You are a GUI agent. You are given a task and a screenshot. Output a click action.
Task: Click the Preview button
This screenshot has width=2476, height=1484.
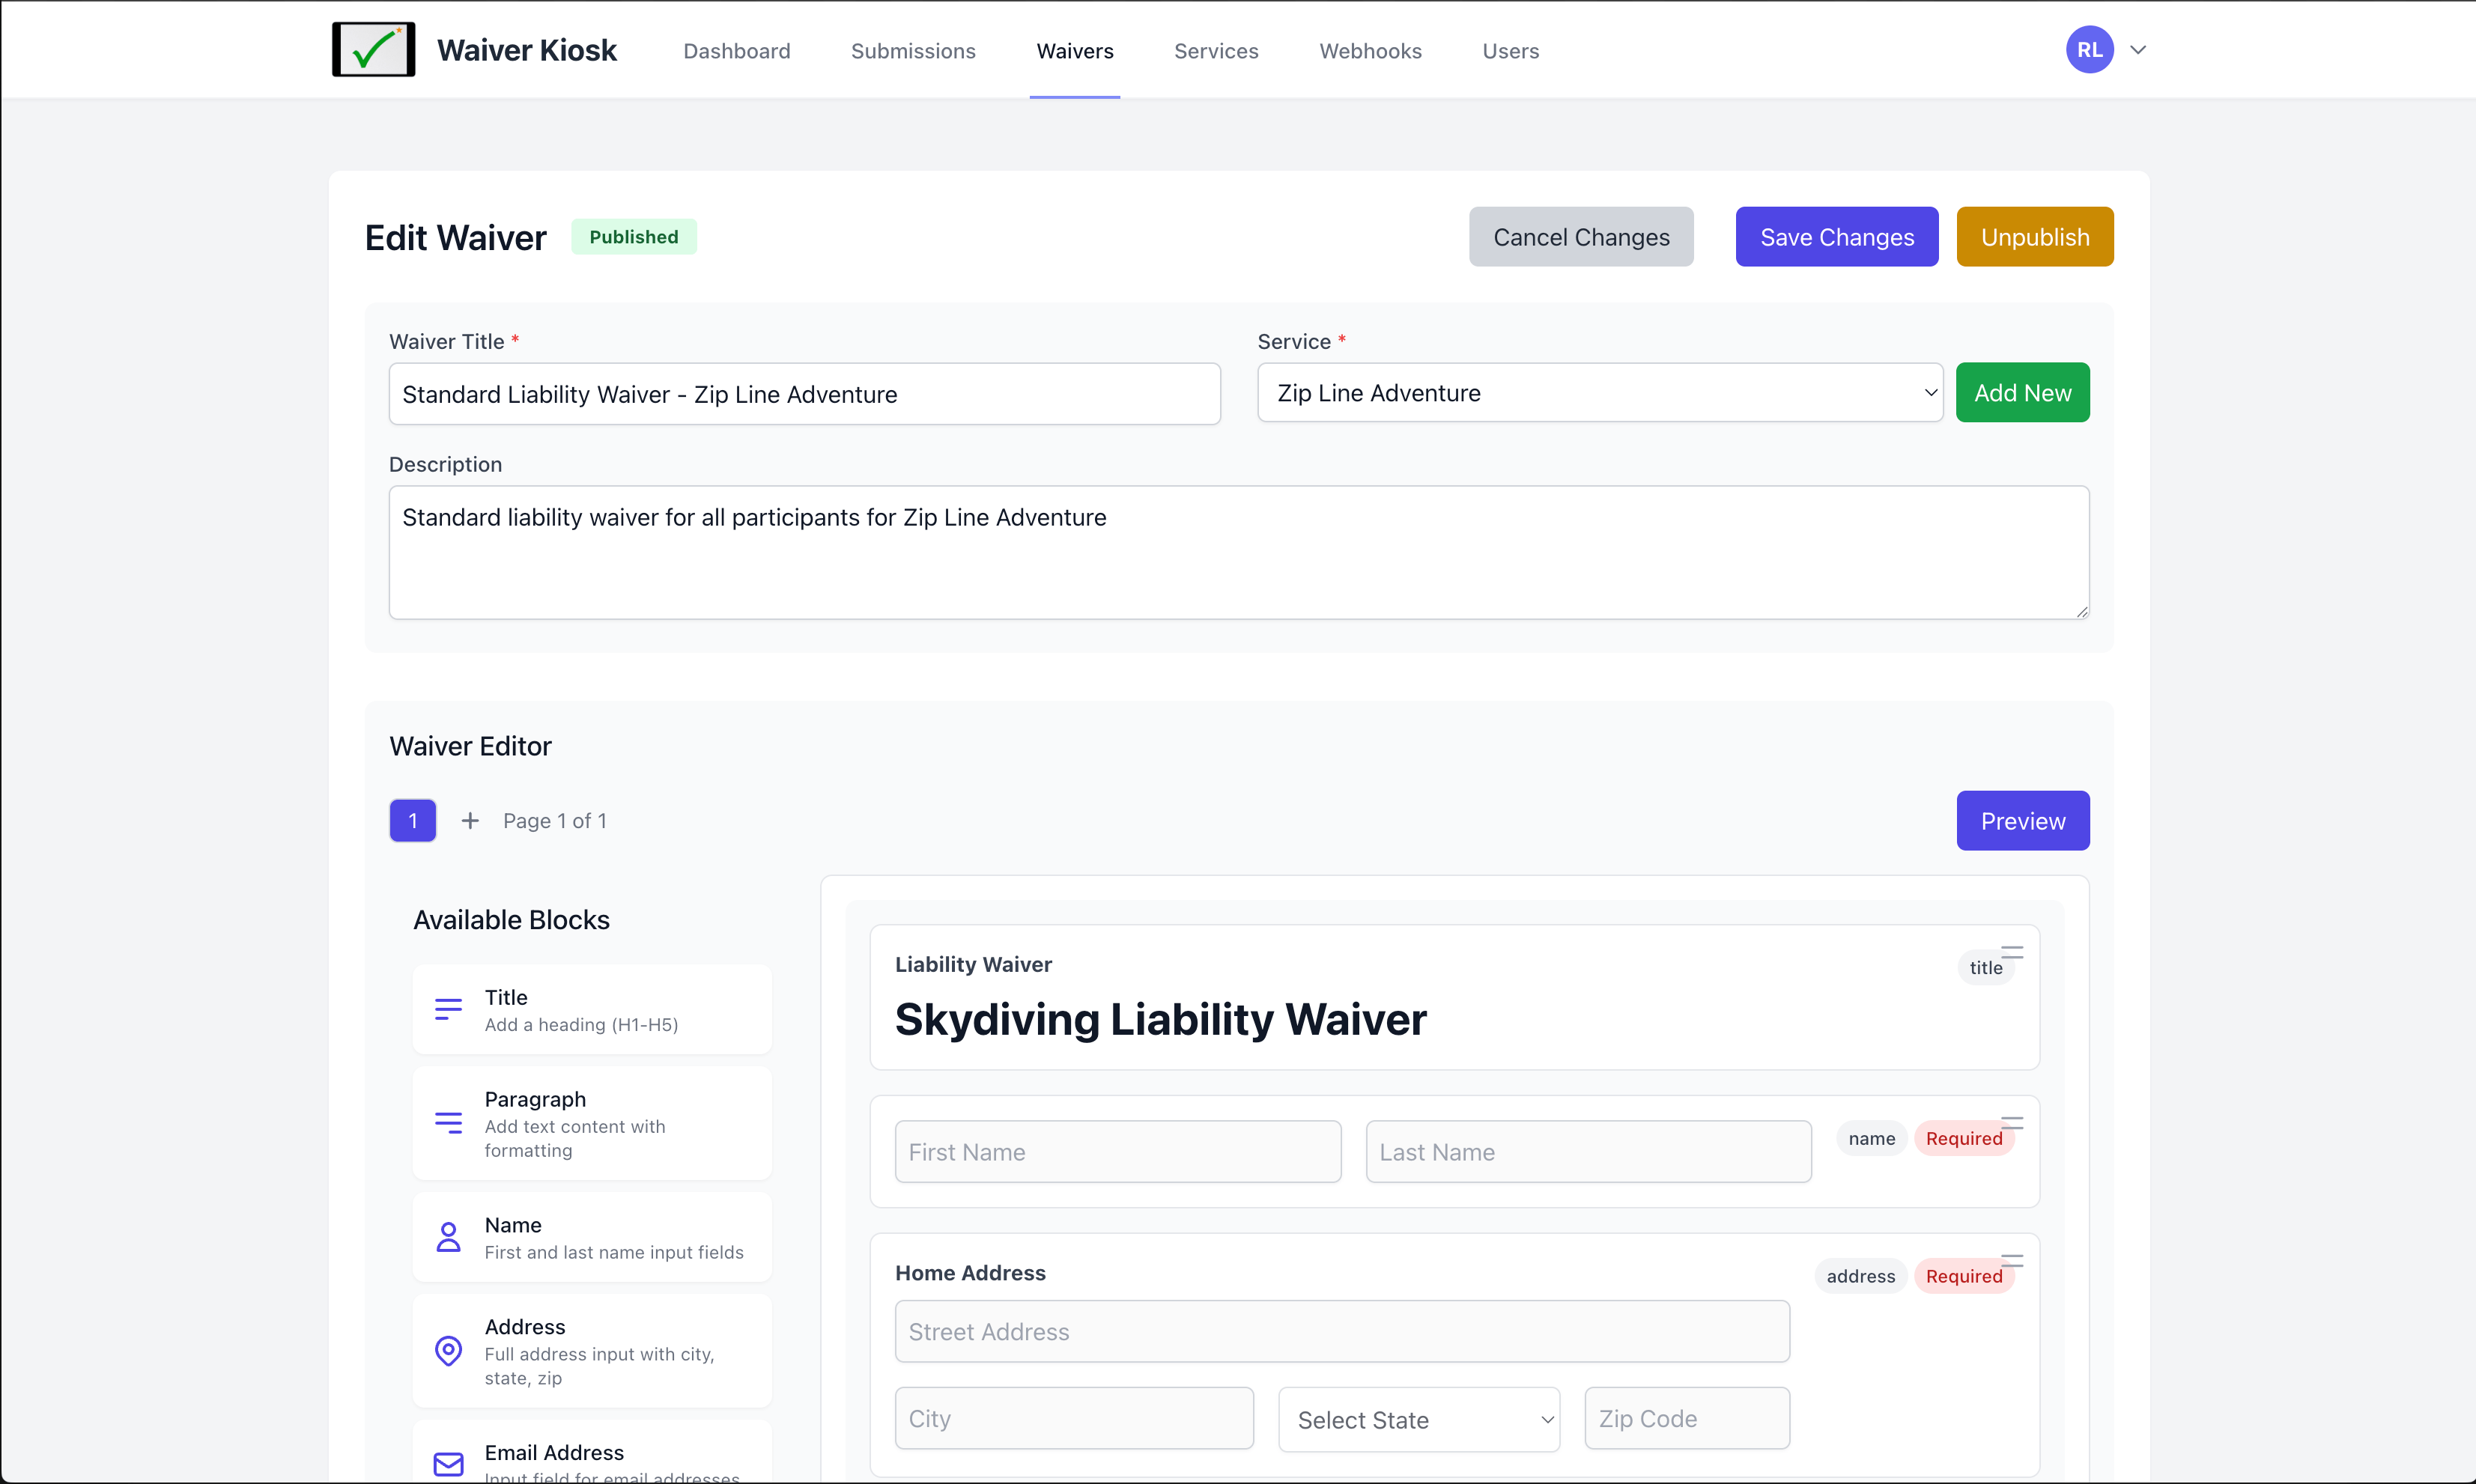pos(2022,821)
